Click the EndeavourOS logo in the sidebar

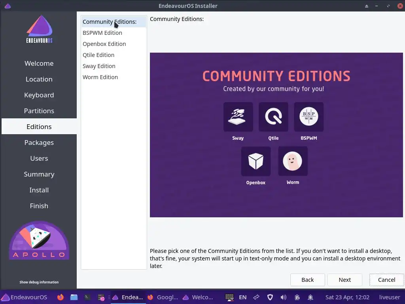tap(39, 29)
